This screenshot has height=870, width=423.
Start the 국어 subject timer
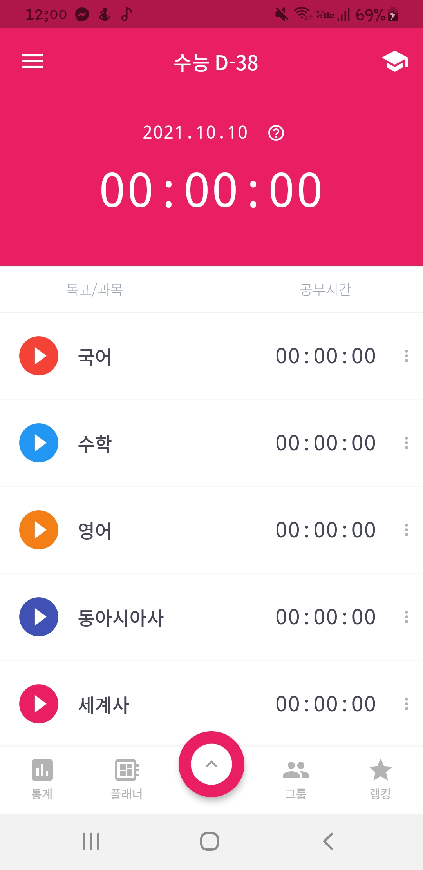39,356
